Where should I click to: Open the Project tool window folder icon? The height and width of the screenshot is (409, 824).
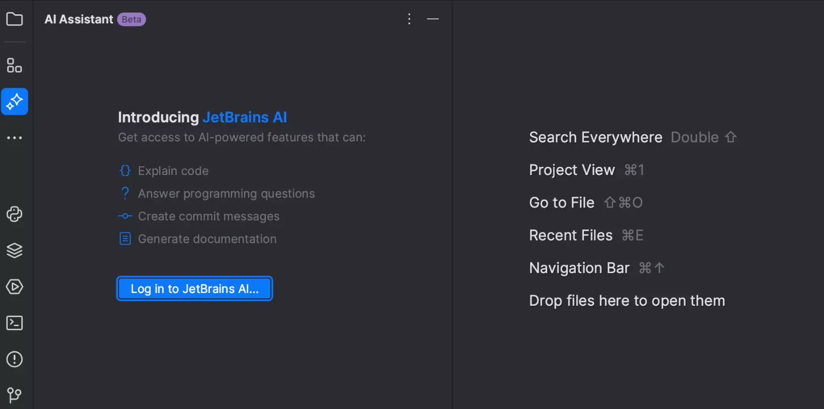[14, 19]
